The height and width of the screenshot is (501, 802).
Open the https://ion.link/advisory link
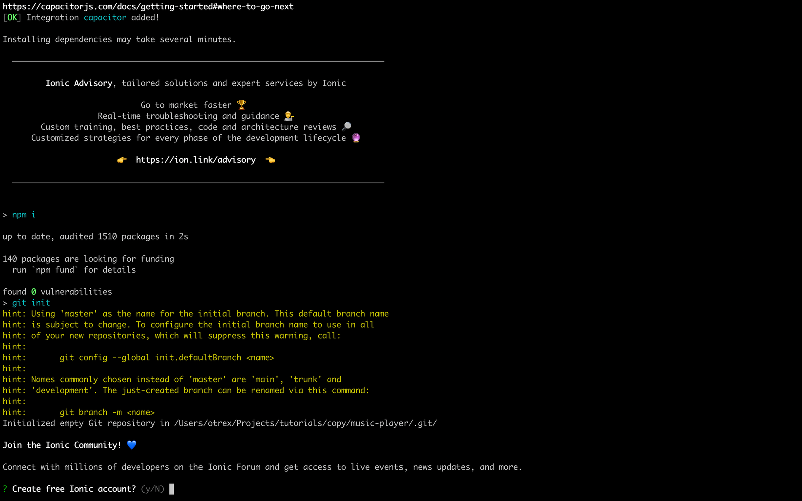coord(195,160)
